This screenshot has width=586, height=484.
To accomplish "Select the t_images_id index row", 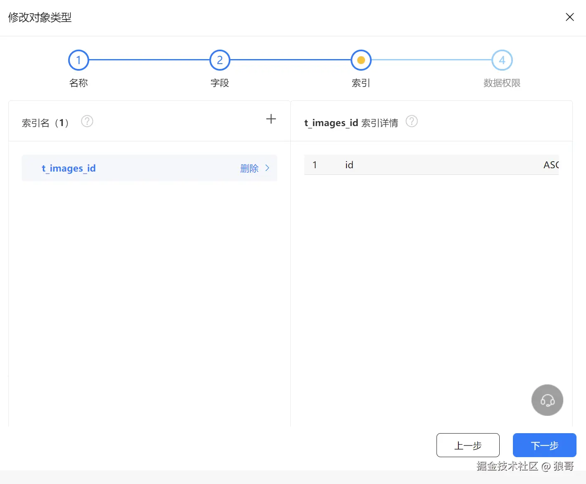I will click(x=149, y=168).
